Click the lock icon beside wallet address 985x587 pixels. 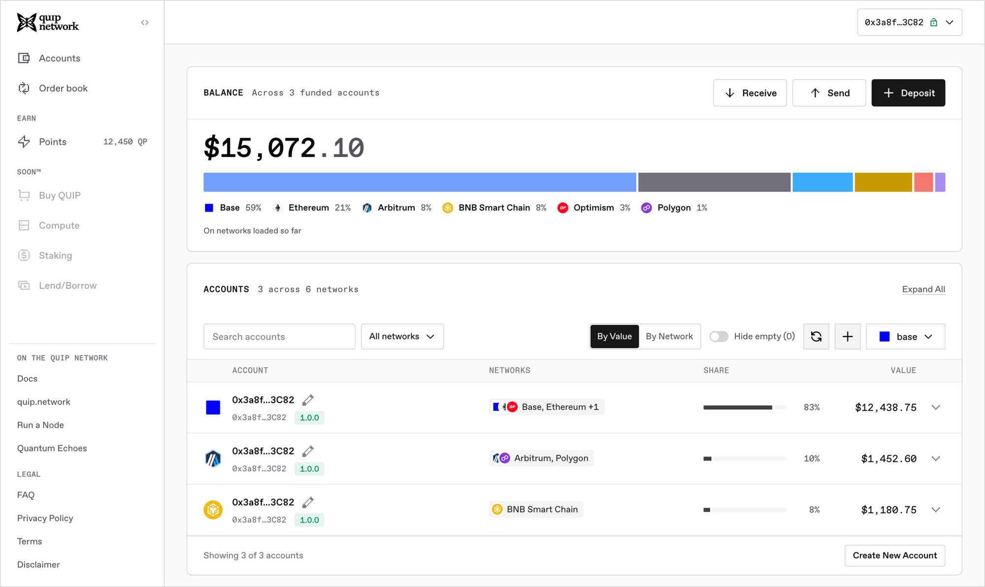934,22
